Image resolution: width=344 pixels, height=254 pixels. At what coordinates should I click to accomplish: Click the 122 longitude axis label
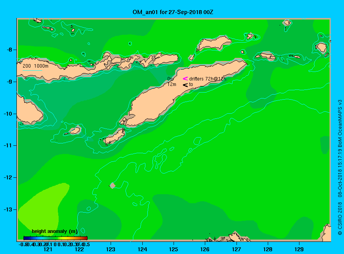(79, 249)
